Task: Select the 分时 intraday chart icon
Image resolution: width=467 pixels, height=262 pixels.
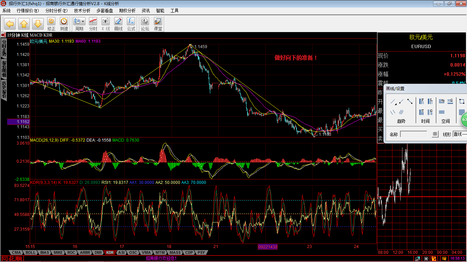Action: pyautogui.click(x=93, y=24)
